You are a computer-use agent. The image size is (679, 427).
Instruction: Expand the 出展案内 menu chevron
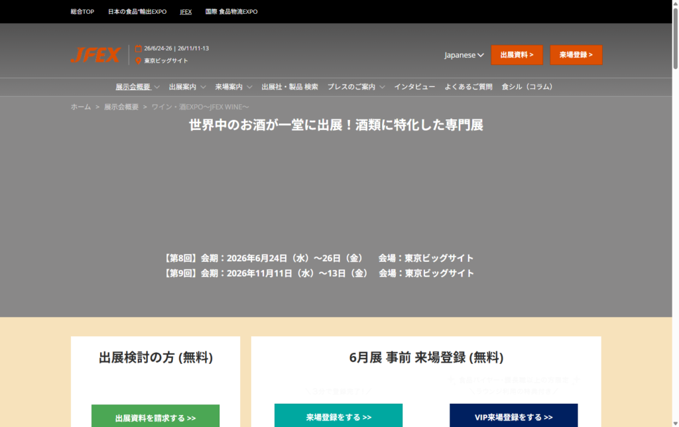point(203,87)
